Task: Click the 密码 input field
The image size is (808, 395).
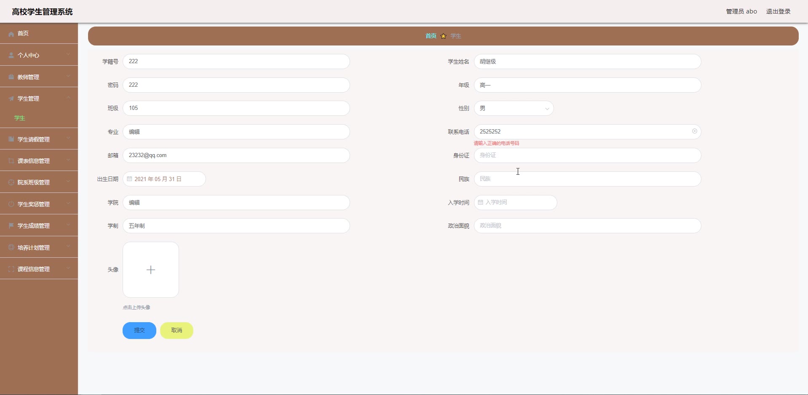Action: point(236,85)
